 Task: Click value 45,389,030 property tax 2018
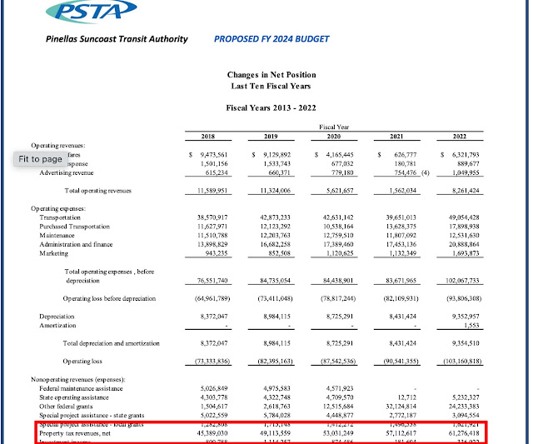pyautogui.click(x=212, y=433)
